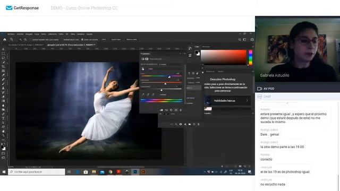
Task: Select the Zoom tool in left toolbar
Action: click(3, 136)
